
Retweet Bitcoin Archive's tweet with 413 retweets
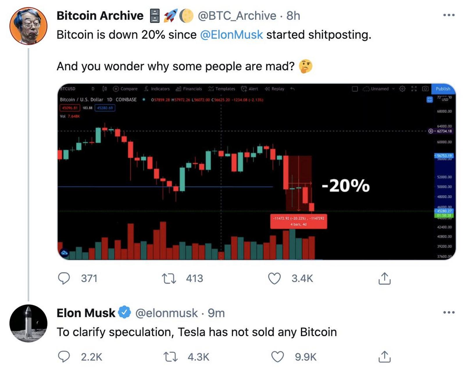169,278
